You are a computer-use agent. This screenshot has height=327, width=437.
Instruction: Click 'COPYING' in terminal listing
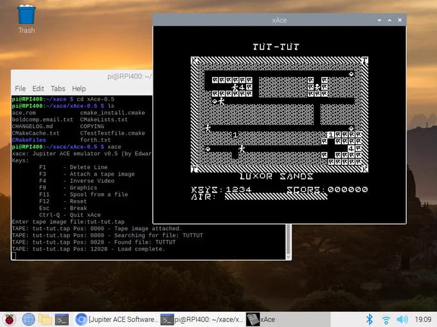(92, 126)
